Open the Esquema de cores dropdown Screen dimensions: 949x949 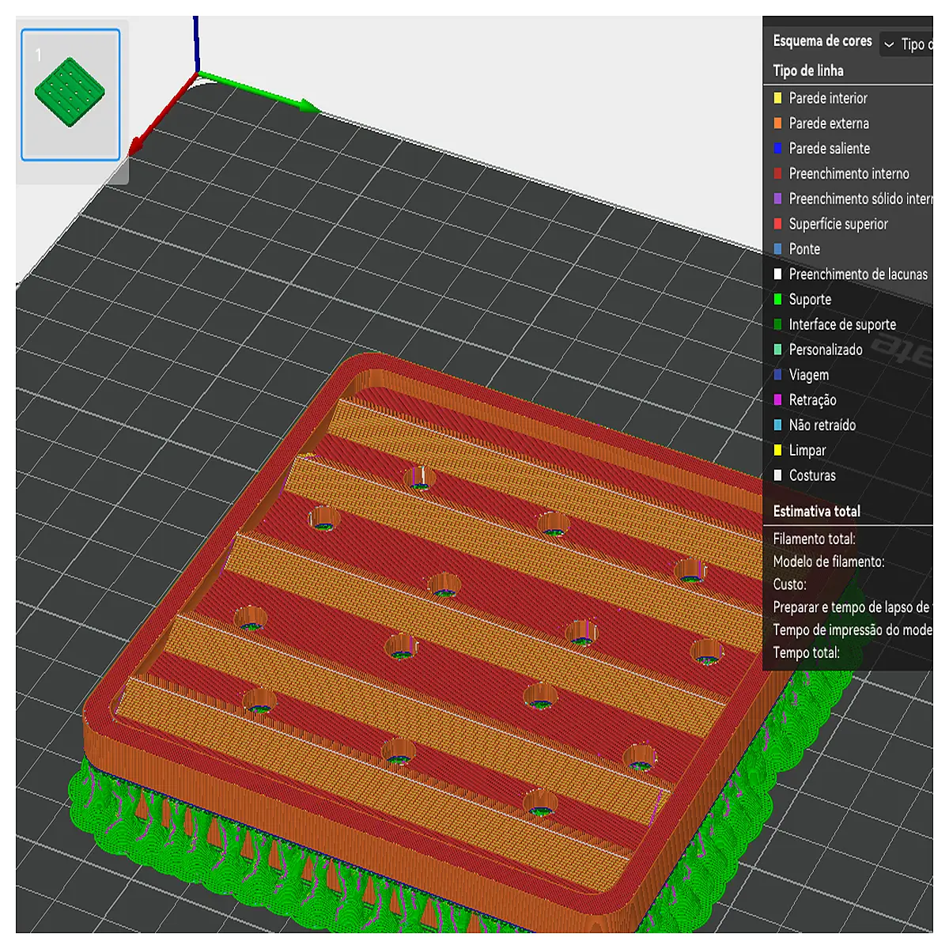[906, 44]
